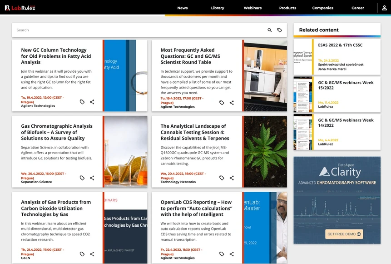Go to Webinars section
Image resolution: width=391 pixels, height=264 pixels.
(252, 8)
